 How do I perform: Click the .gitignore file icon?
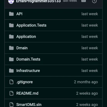(12, 82)
